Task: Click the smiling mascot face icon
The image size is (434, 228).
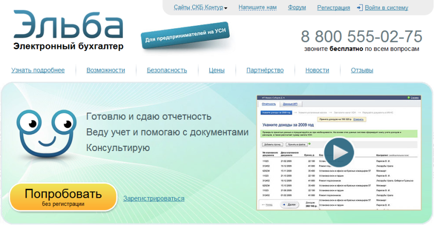Action: click(x=46, y=133)
